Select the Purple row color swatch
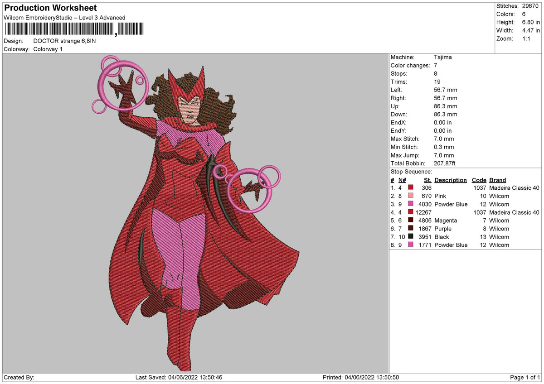The width and height of the screenshot is (544, 384). (x=411, y=229)
